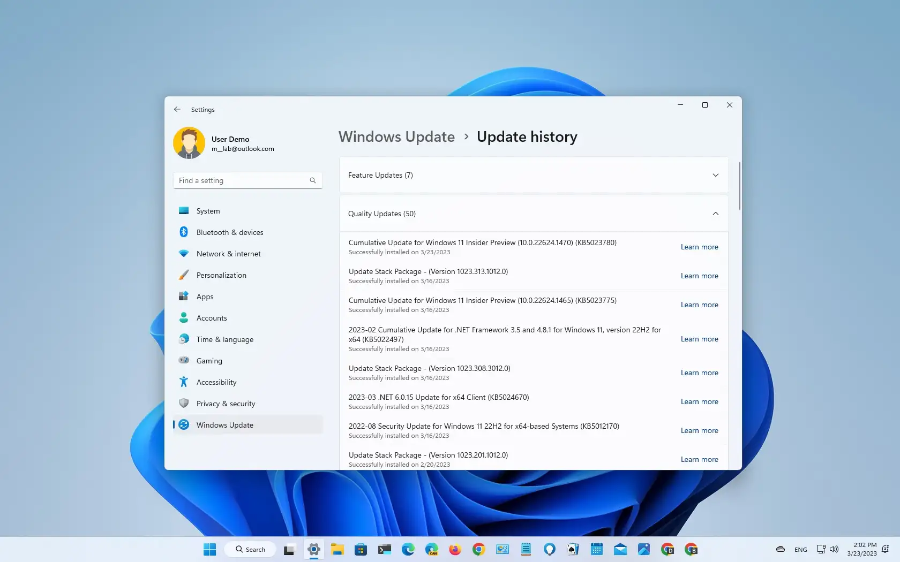Click the update history vertical scrollbar
The image size is (900, 562).
pos(739,186)
